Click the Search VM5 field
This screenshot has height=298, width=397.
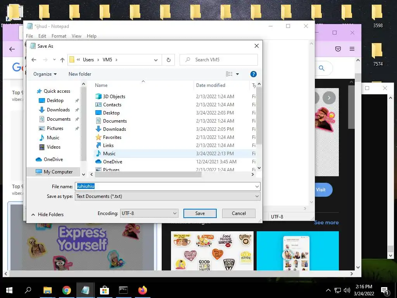(x=219, y=60)
